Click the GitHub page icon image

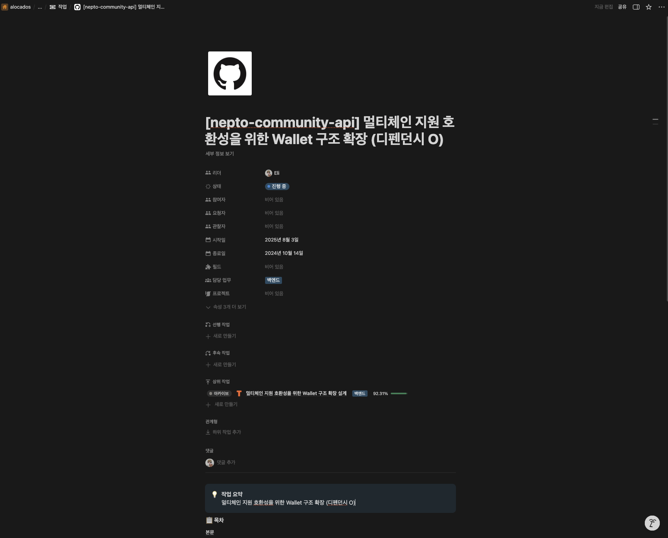[230, 73]
